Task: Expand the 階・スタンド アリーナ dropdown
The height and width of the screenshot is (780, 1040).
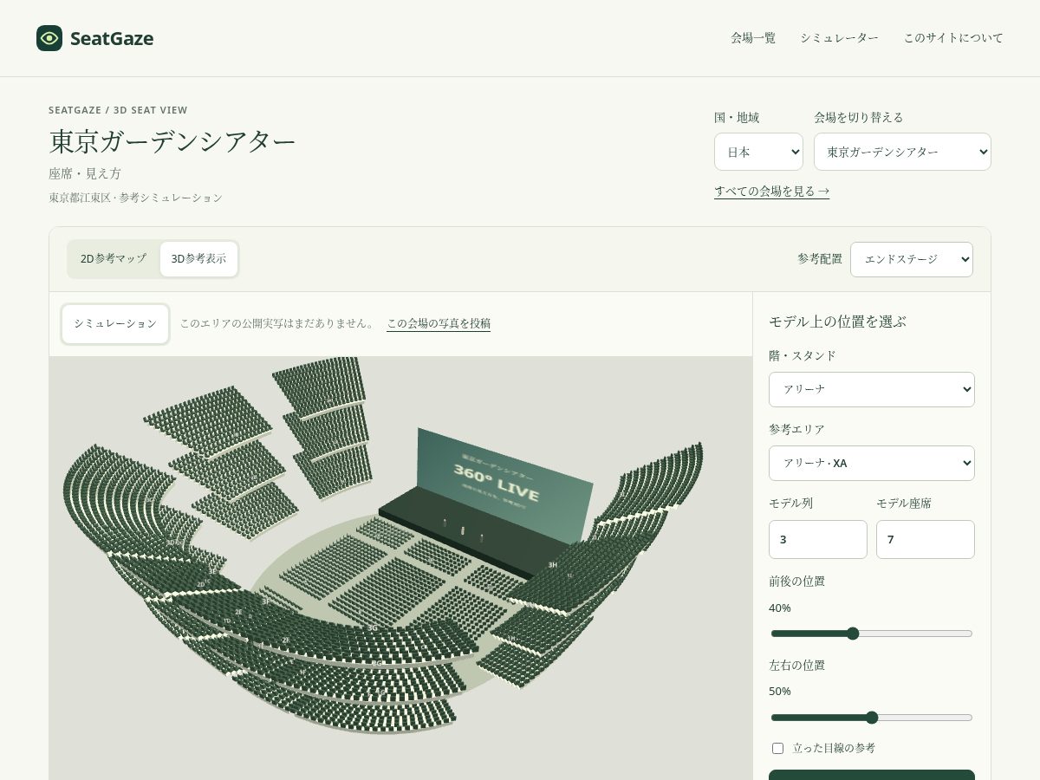Action: (872, 389)
